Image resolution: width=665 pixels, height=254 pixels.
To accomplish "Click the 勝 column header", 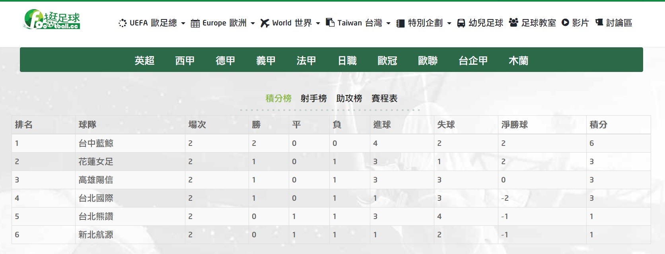I will [x=257, y=124].
